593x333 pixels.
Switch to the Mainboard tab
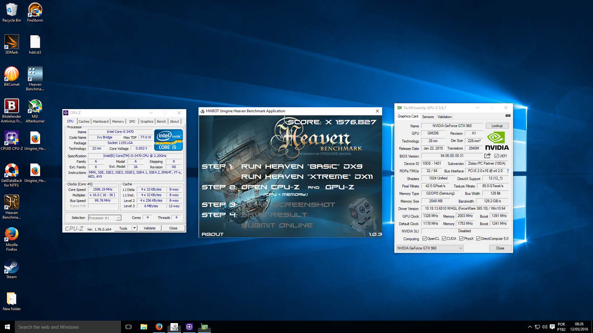point(101,121)
